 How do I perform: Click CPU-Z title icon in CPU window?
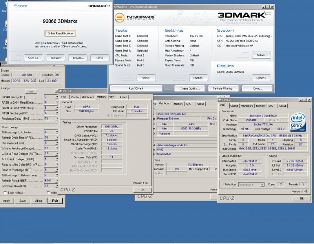coord(220,100)
